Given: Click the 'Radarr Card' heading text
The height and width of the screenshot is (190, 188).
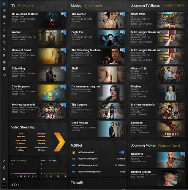Looking at the screenshot, I should [169, 146].
